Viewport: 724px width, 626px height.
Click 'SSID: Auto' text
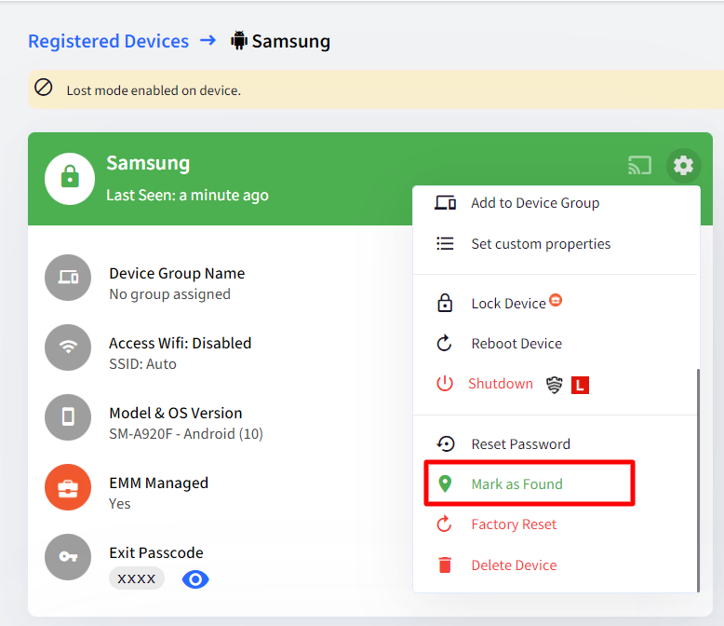(142, 364)
